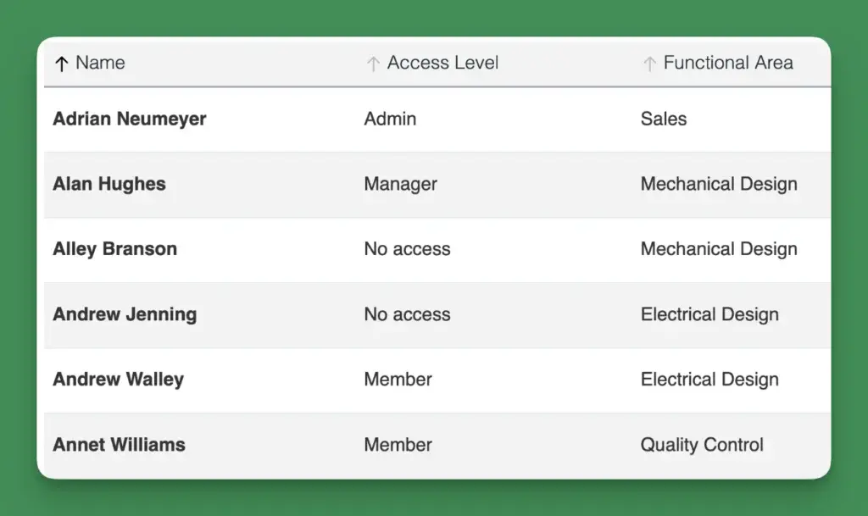868x516 pixels.
Task: Click the sort arrow beside Name header
Action: (x=61, y=64)
